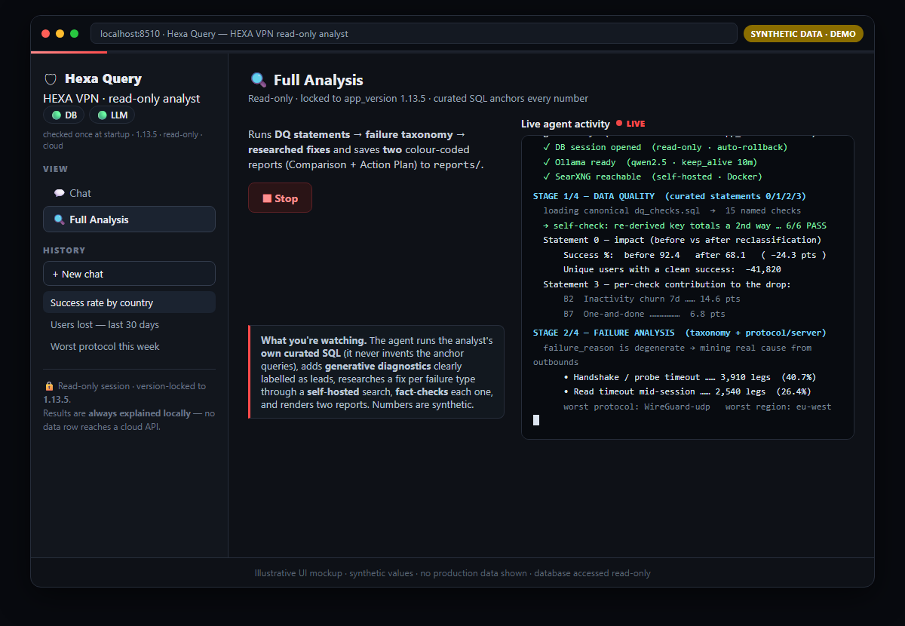Click the blinking cursor block in activity log
Image resolution: width=905 pixels, height=626 pixels.
tap(536, 419)
